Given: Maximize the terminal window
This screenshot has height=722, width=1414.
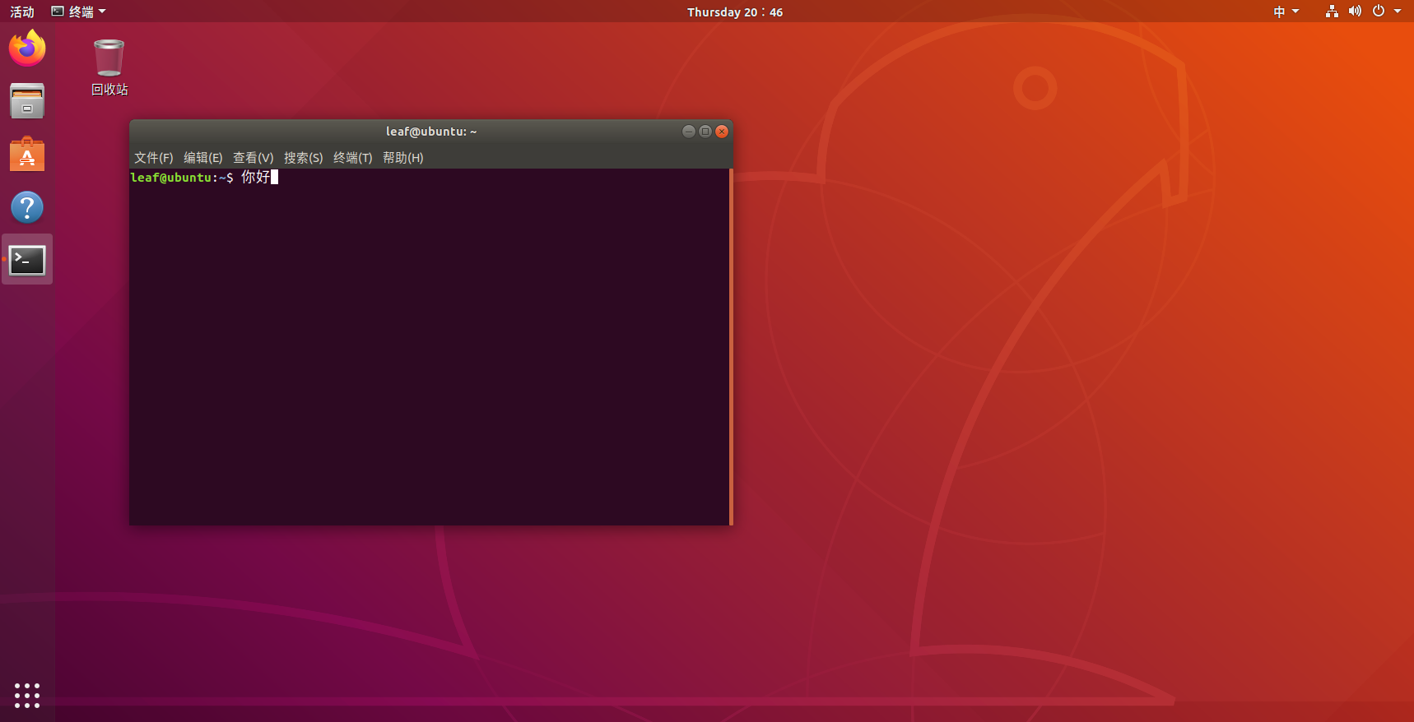Looking at the screenshot, I should coord(705,132).
